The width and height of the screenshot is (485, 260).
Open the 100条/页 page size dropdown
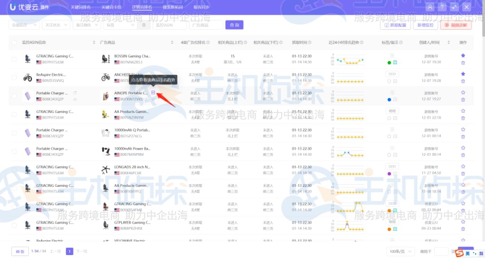[399, 251]
